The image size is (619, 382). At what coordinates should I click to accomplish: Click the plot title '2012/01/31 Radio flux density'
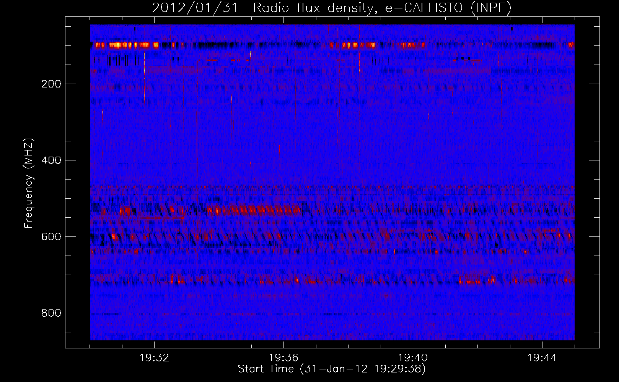point(332,8)
